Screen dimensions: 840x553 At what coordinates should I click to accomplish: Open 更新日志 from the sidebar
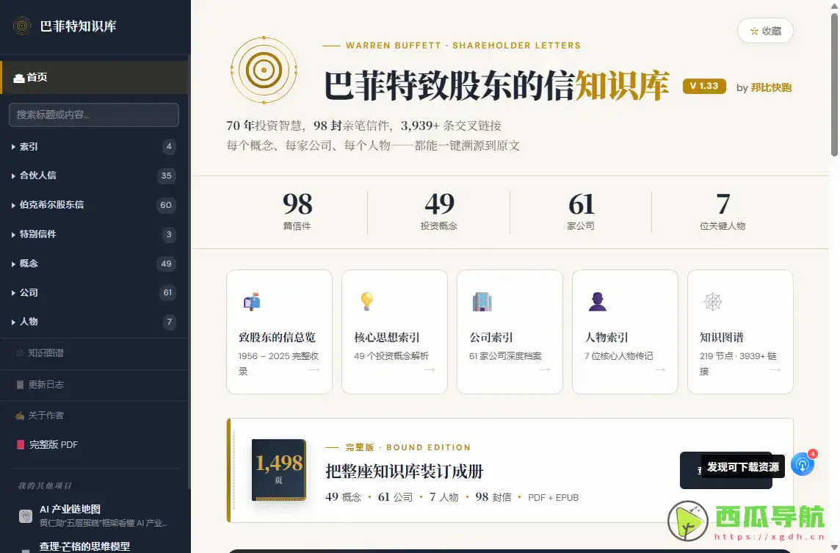point(94,385)
